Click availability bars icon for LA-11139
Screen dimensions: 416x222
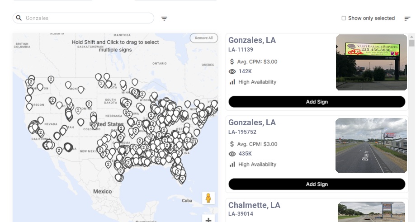232,82
